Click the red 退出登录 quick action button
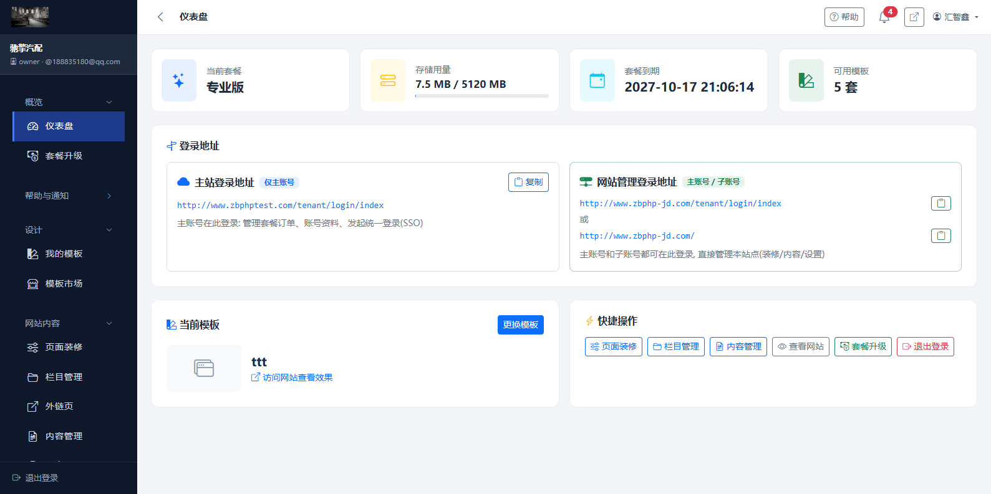The width and height of the screenshot is (991, 494). [926, 346]
